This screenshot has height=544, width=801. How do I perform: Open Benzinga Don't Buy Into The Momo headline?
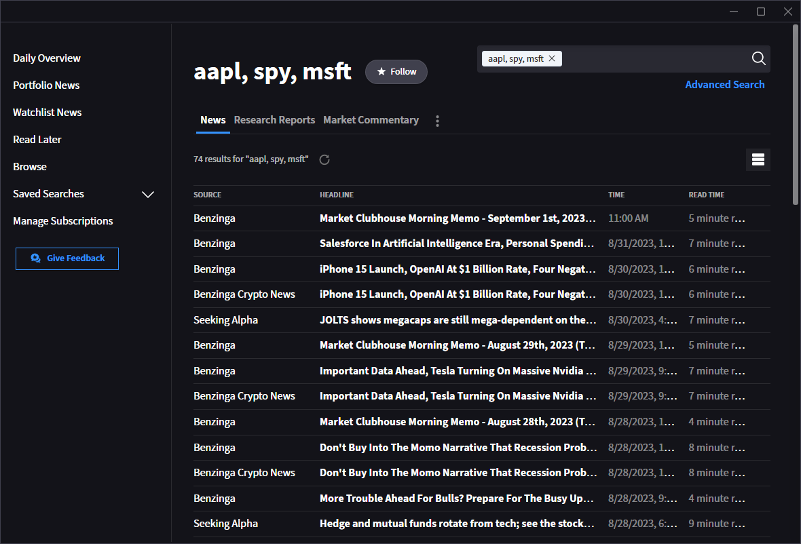458,448
